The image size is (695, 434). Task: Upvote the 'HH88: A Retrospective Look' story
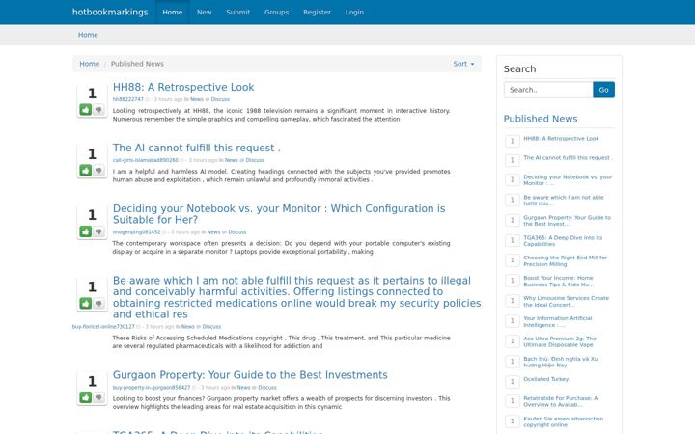[86, 109]
